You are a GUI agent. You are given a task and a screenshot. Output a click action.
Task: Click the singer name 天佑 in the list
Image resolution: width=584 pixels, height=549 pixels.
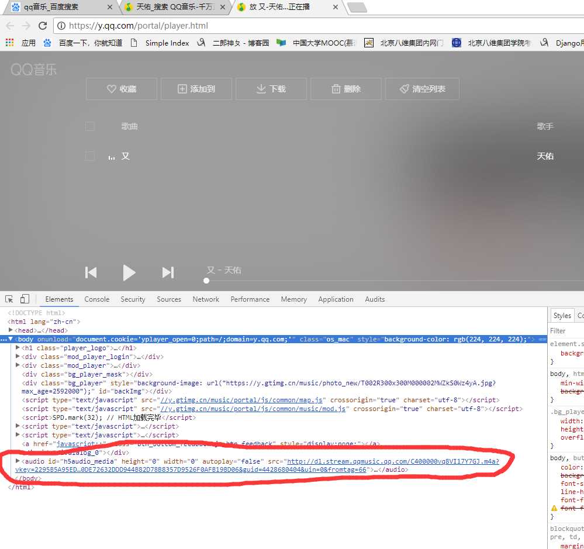click(x=545, y=156)
